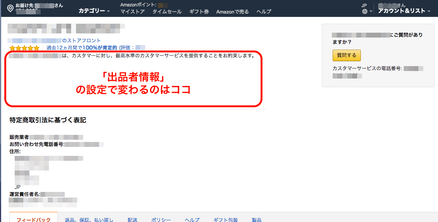Select the ギフト包装 tab
Image resolution: width=438 pixels, height=222 pixels.
tap(225, 219)
